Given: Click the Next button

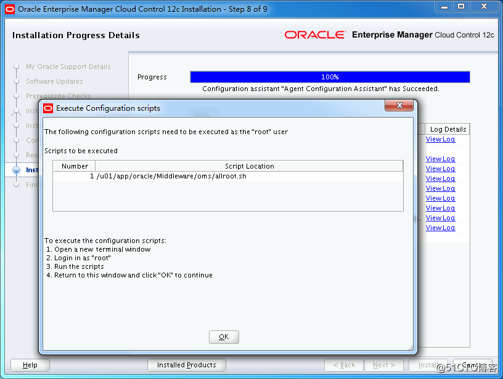Looking at the screenshot, I should [x=384, y=365].
